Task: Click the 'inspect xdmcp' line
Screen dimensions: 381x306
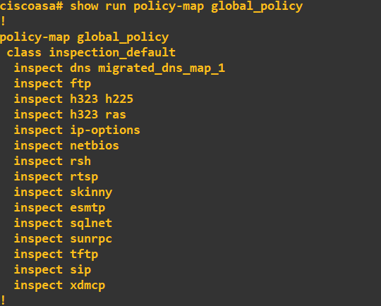Action: tap(59, 286)
